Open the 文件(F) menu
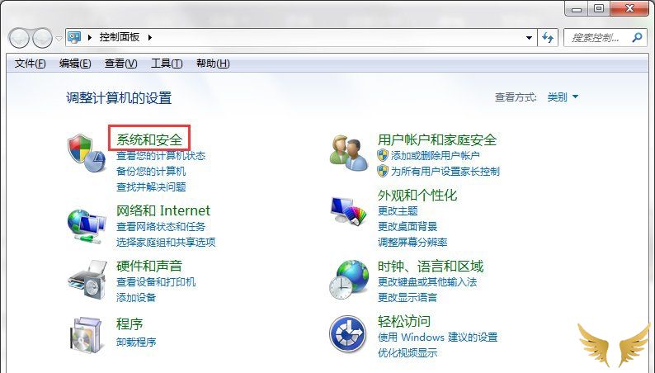The height and width of the screenshot is (373, 655). click(x=30, y=64)
